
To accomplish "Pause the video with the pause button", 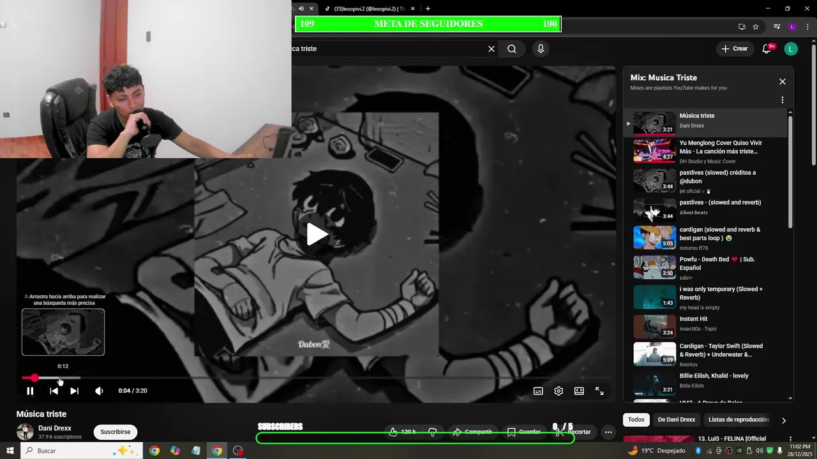I will tap(30, 391).
